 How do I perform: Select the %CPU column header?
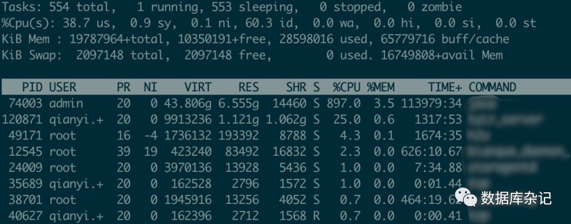click(346, 87)
